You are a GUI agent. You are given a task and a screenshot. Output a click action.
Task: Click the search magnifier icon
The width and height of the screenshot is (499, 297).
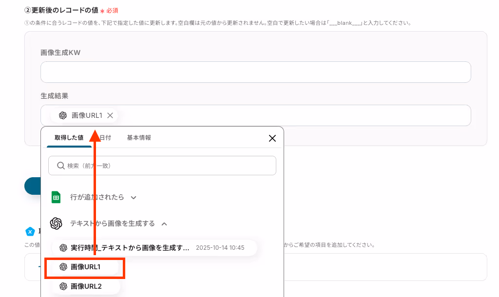[x=61, y=166]
